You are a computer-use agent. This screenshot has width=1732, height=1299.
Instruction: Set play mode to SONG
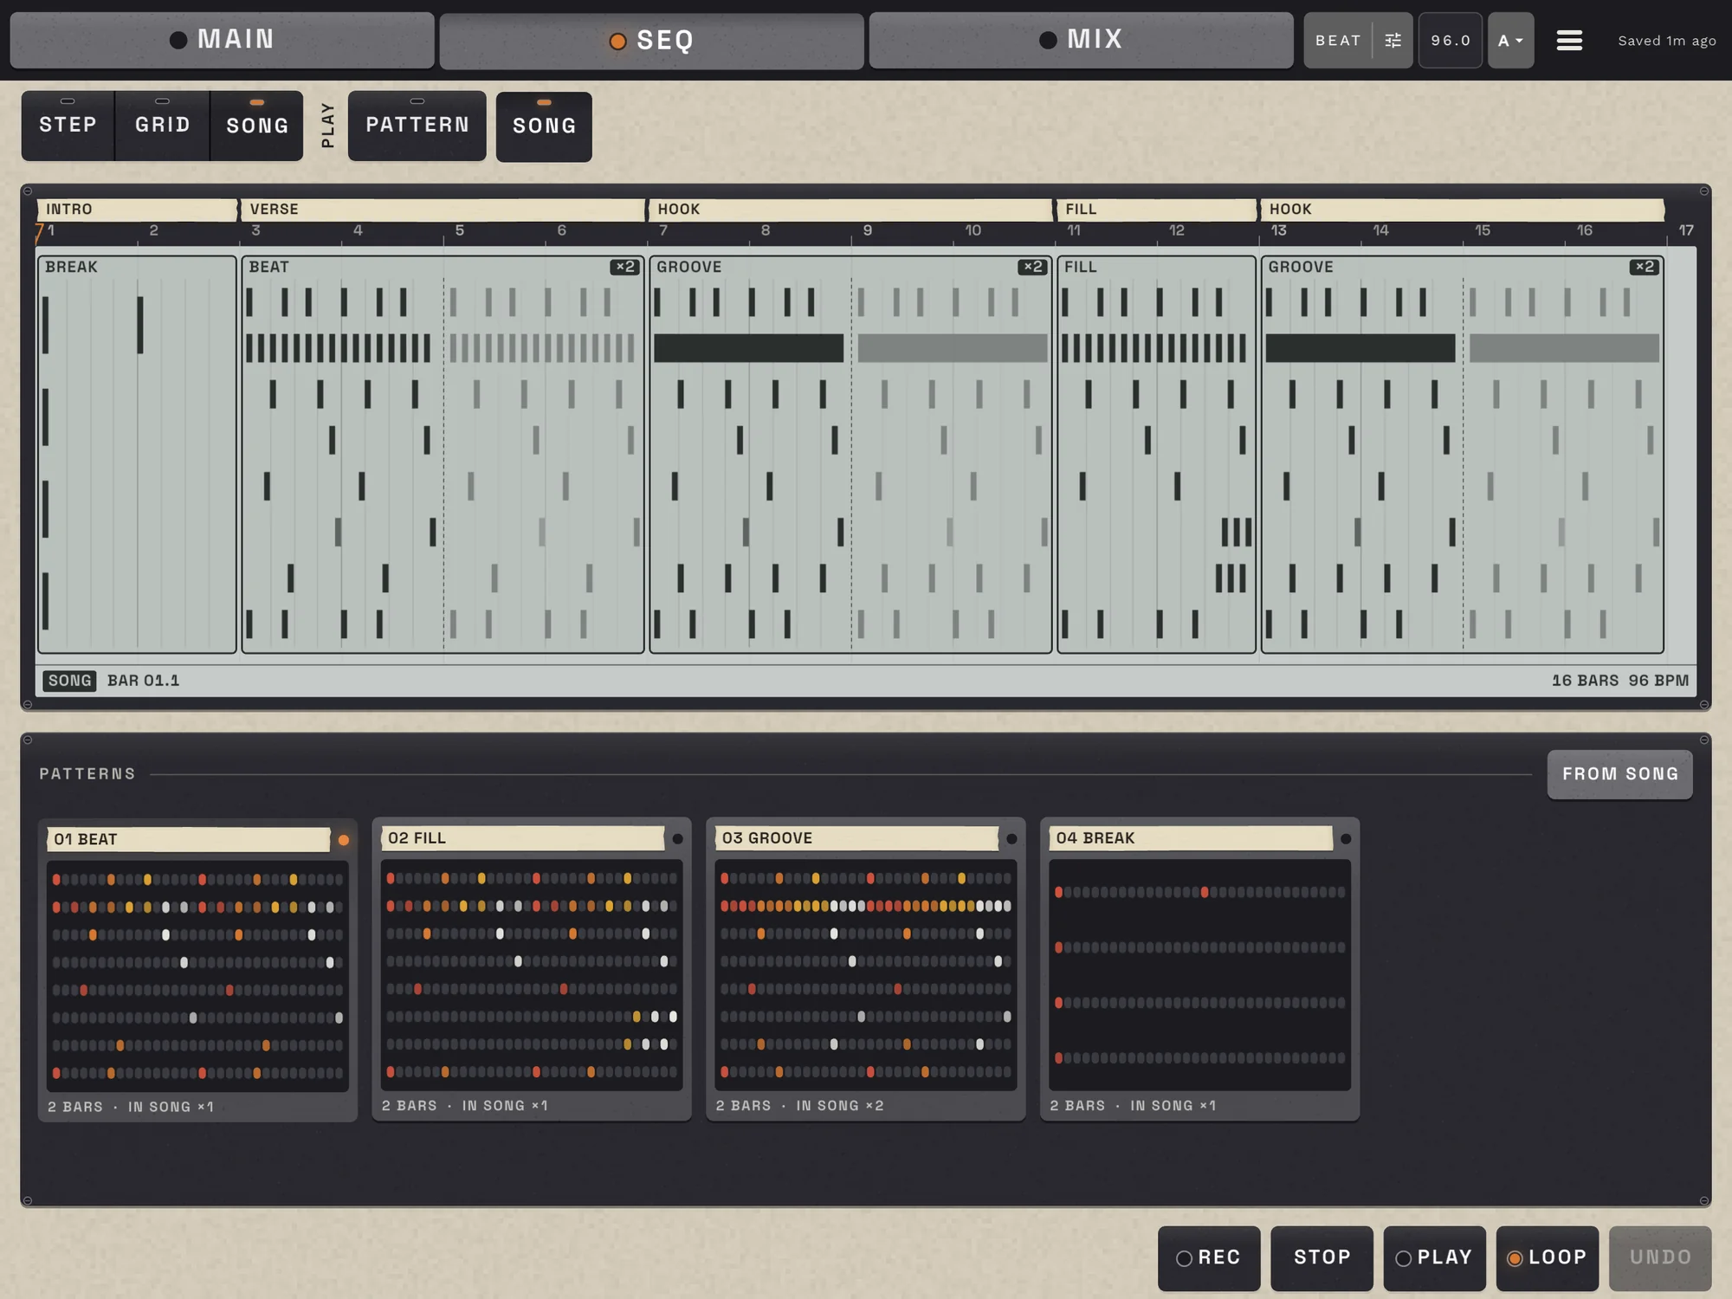pyautogui.click(x=544, y=126)
